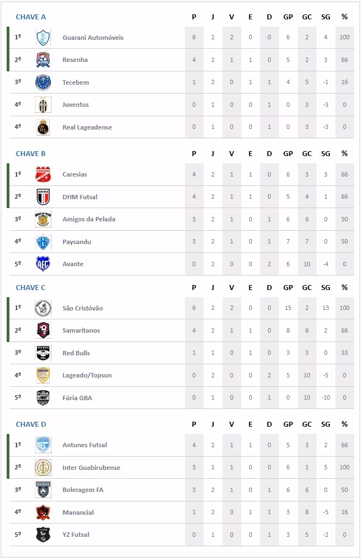This screenshot has height=559, width=362.
Task: Click the Resenha team logo
Action: click(x=43, y=60)
